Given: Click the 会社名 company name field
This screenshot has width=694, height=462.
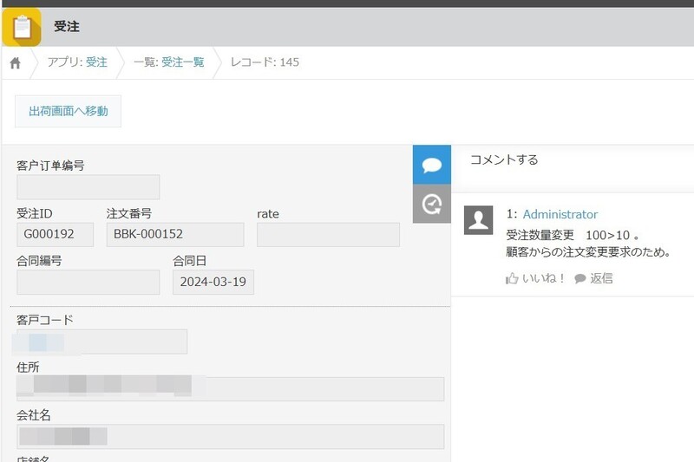Looking at the screenshot, I should click(230, 437).
